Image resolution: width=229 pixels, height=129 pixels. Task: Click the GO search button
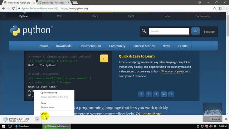click(x=195, y=31)
